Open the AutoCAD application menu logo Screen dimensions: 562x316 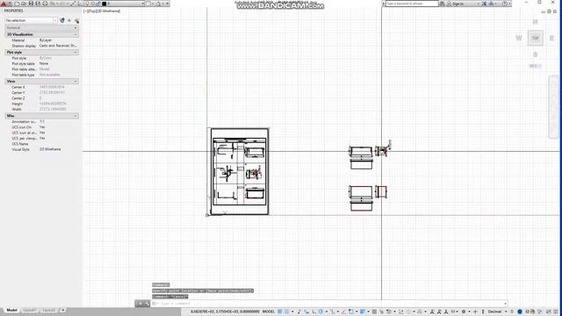tap(4, 4)
